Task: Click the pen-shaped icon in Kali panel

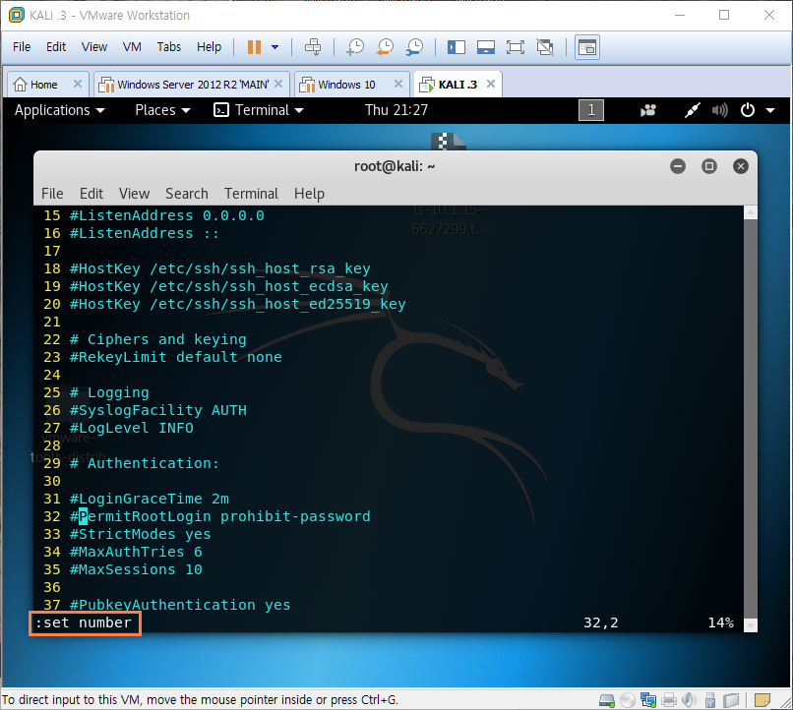Action: (693, 110)
